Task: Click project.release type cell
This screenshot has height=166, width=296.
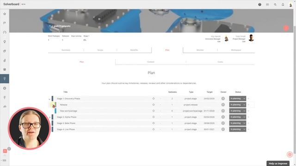Action: [x=191, y=105]
